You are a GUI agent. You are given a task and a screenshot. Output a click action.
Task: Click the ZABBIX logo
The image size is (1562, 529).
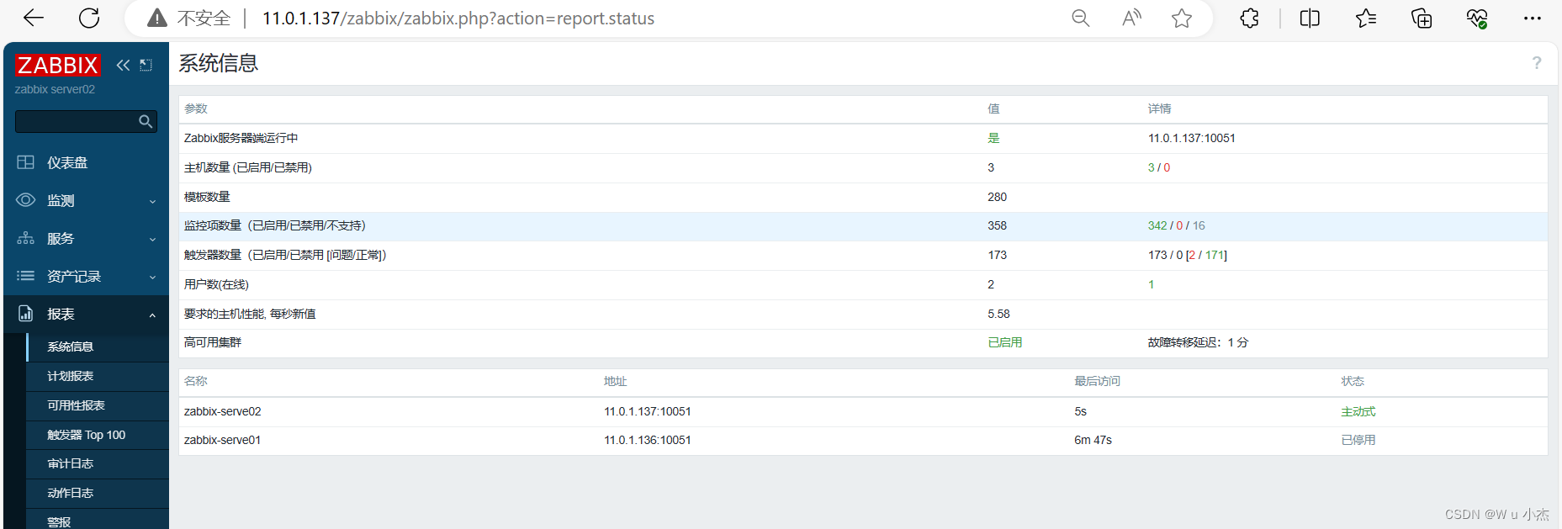coord(57,66)
